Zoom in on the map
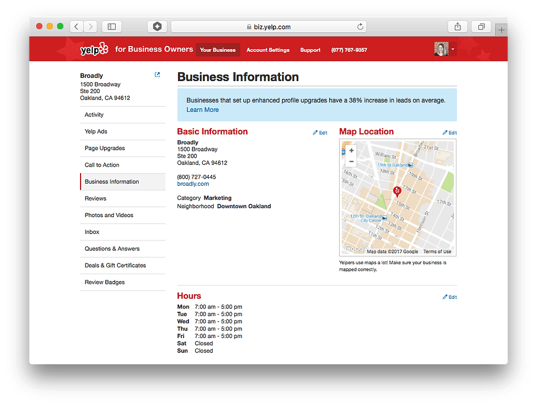 351,150
